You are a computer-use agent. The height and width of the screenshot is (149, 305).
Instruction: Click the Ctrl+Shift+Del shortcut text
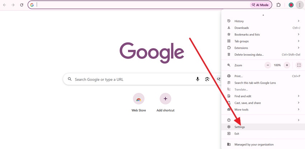(x=291, y=55)
